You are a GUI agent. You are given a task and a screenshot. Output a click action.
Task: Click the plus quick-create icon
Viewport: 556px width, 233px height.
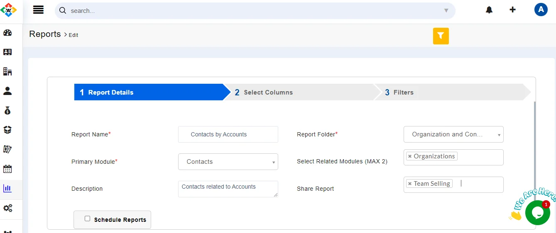click(x=513, y=10)
